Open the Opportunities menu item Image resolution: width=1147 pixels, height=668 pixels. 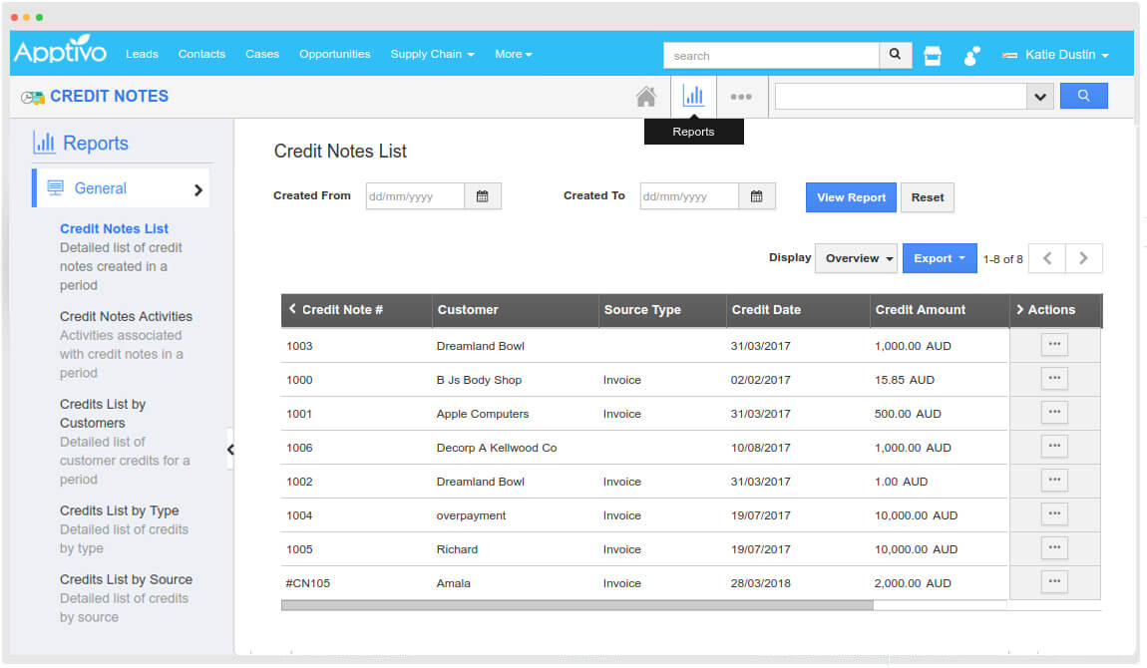(x=334, y=54)
